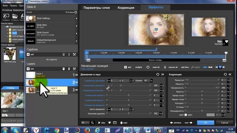
Task: Collapse Коррекция panel with double arrows
Action: pos(230,74)
